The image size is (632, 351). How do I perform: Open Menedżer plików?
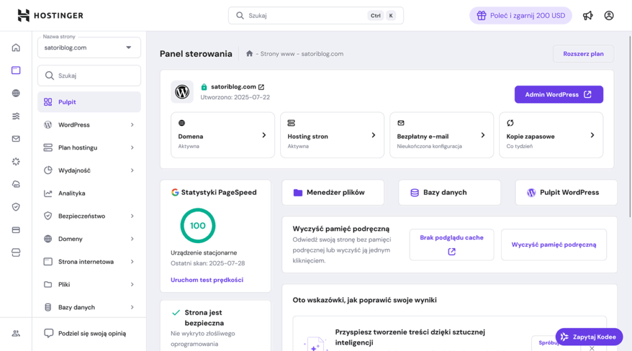[333, 192]
